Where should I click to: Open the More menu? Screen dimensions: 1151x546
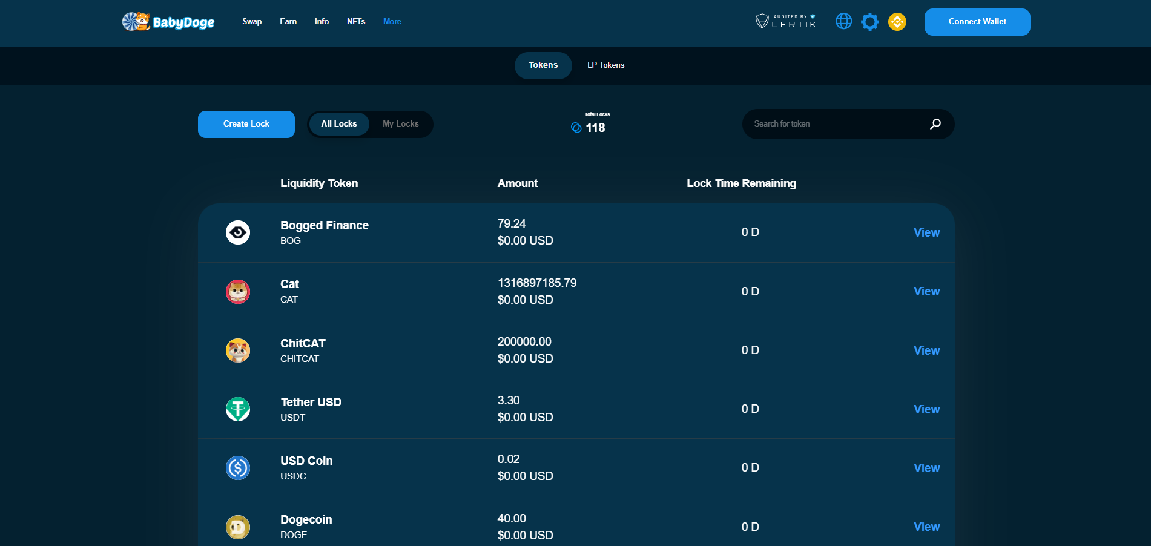[x=392, y=22]
